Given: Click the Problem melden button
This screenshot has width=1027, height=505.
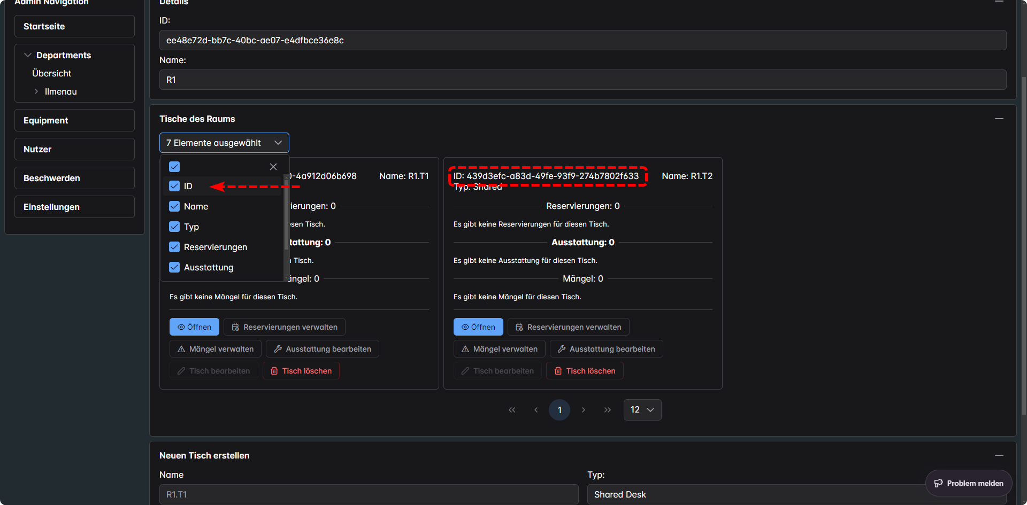Looking at the screenshot, I should (969, 483).
